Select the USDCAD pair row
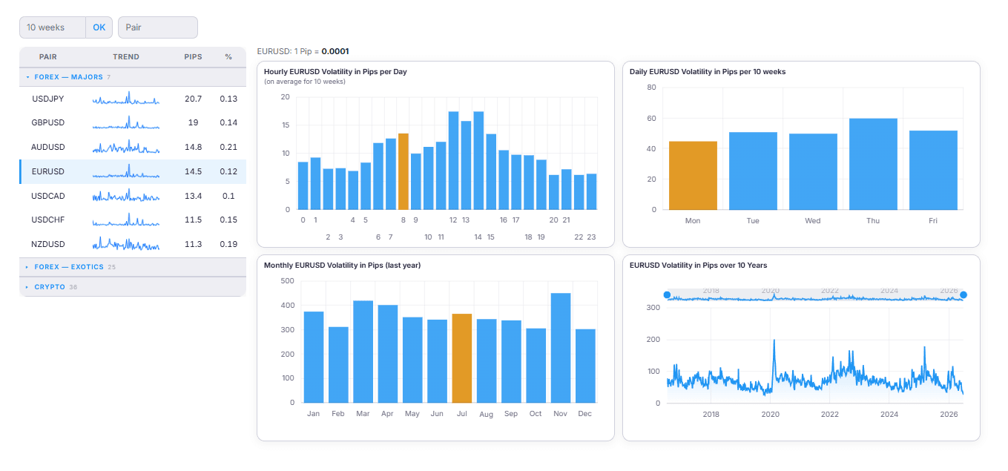The height and width of the screenshot is (471, 1008). (x=133, y=196)
